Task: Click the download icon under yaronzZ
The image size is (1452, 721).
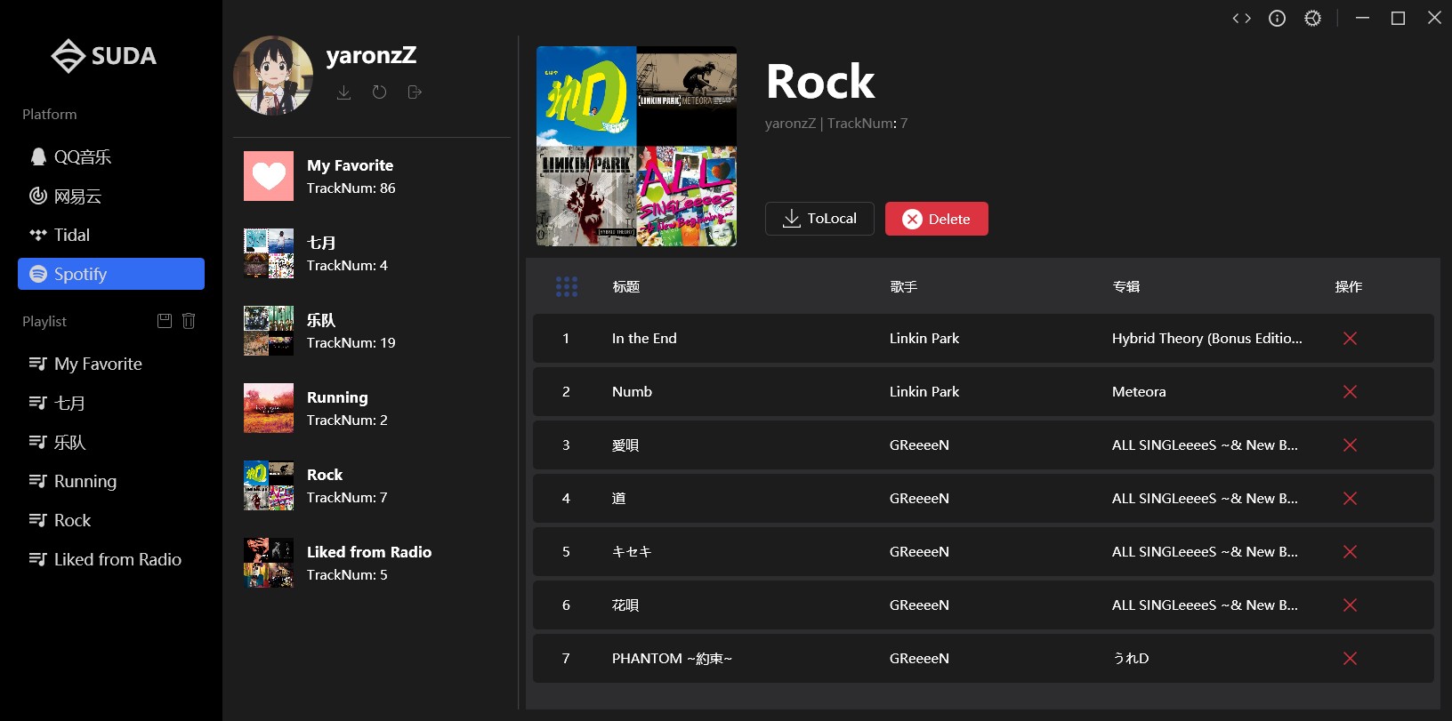Action: point(344,92)
